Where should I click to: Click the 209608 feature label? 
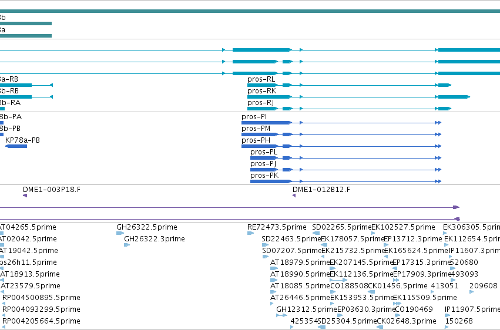(x=484, y=286)
